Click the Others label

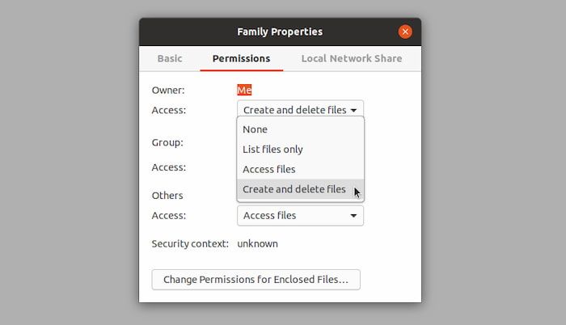point(167,195)
